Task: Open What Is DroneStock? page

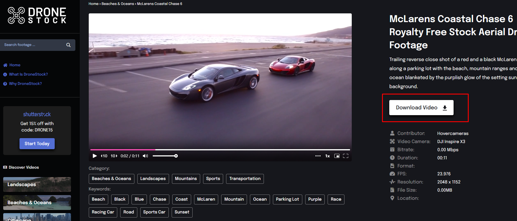Action: pyautogui.click(x=28, y=74)
